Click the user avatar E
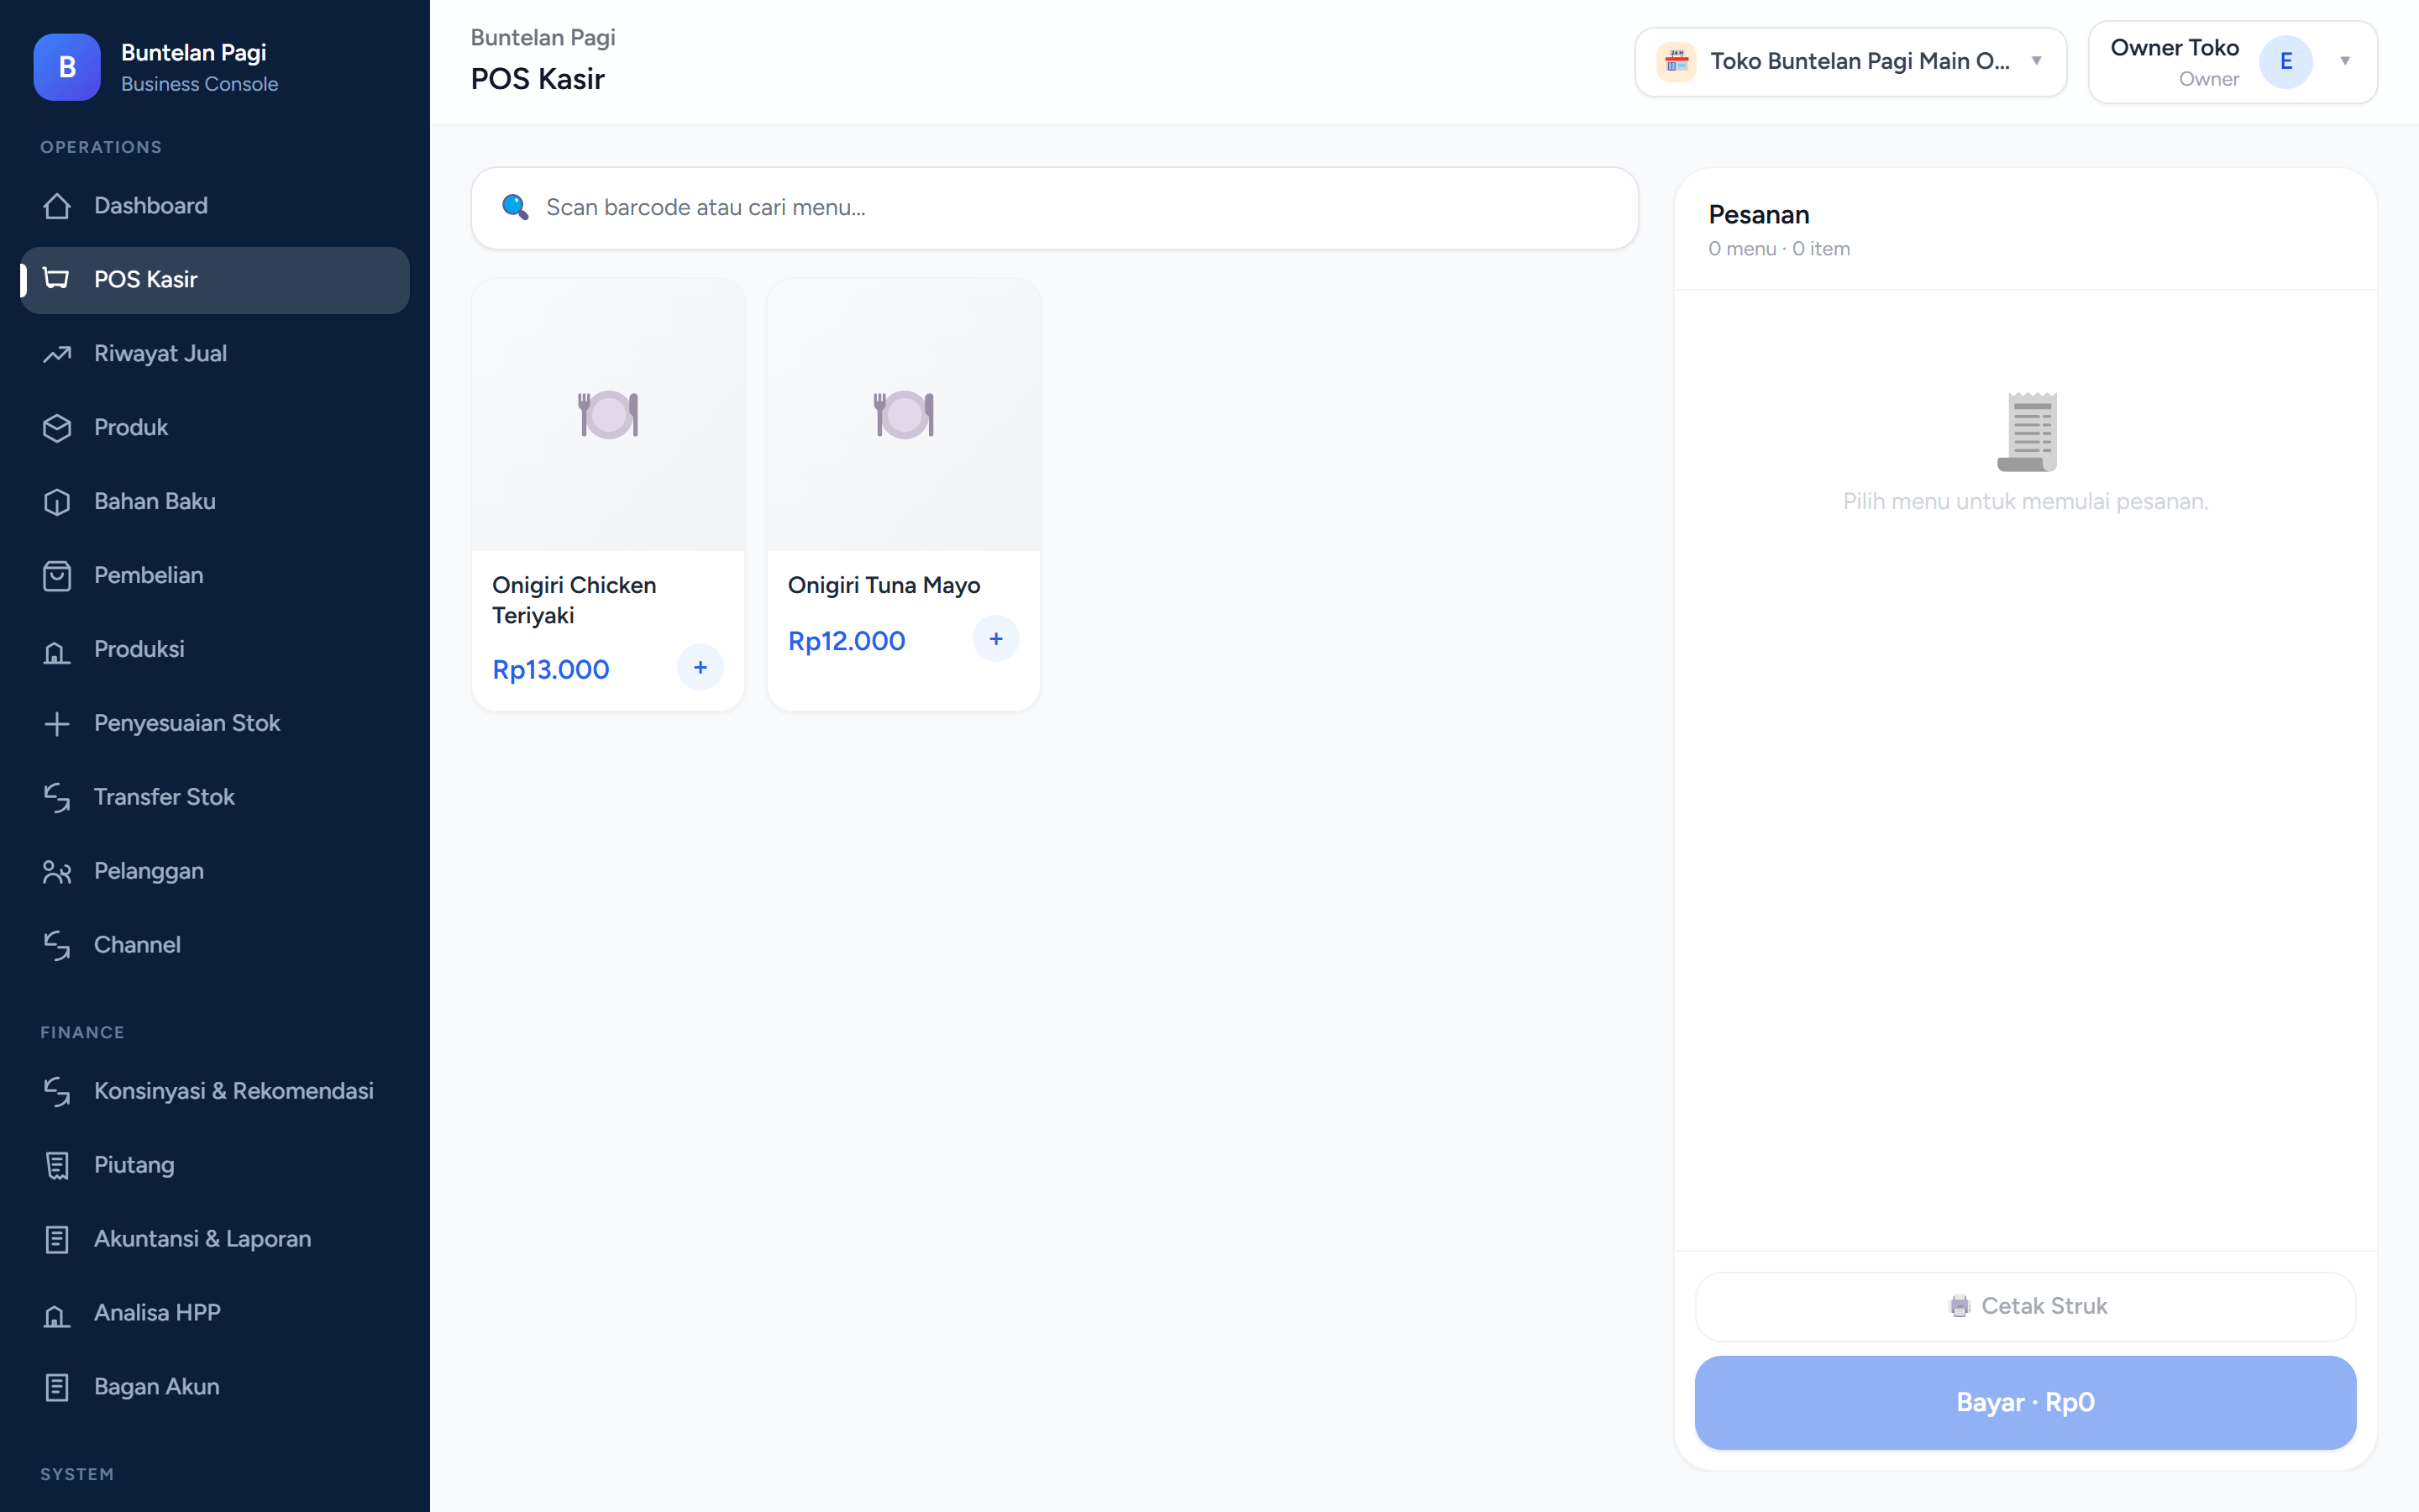Viewport: 2419px width, 1512px height. [2285, 62]
